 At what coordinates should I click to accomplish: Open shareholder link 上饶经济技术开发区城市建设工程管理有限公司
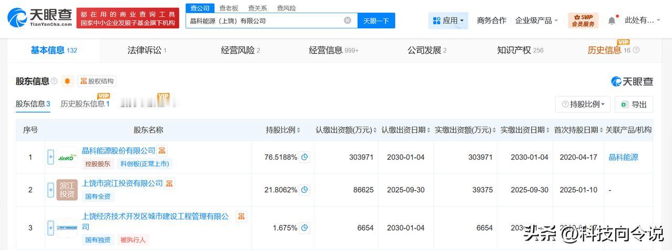point(156,221)
